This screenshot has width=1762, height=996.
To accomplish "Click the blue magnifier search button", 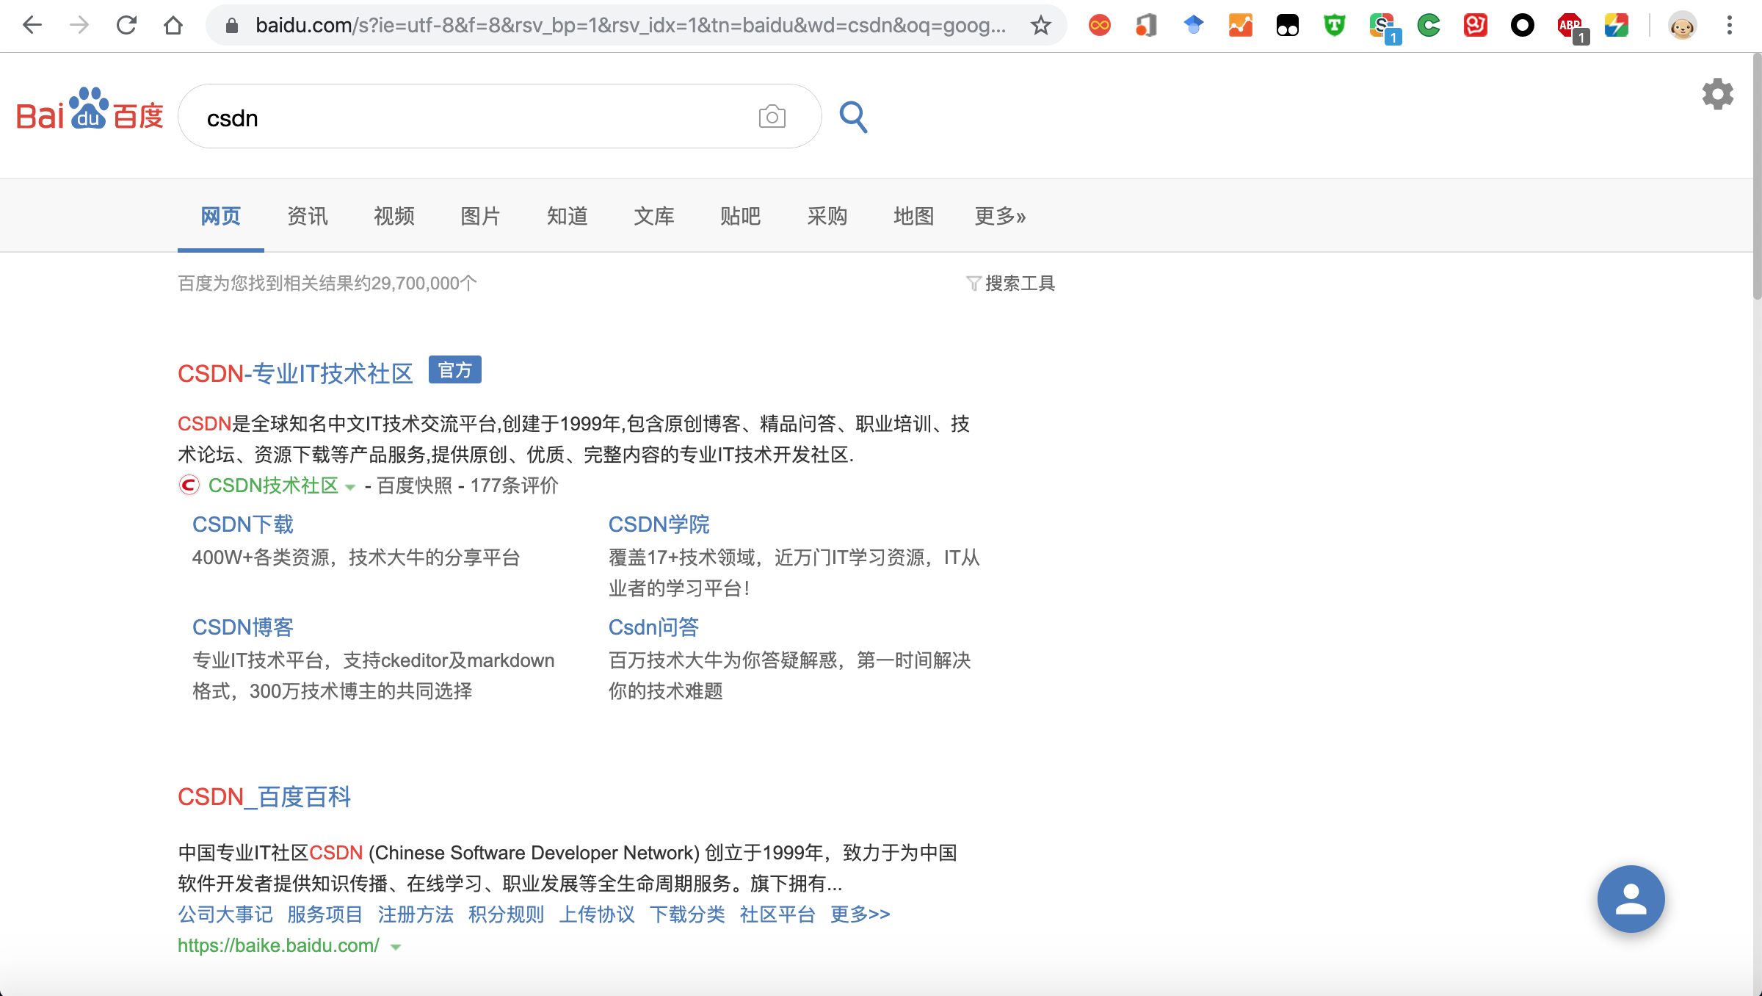I will pos(853,116).
